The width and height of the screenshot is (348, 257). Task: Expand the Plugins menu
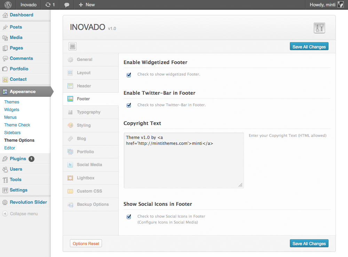pos(18,159)
